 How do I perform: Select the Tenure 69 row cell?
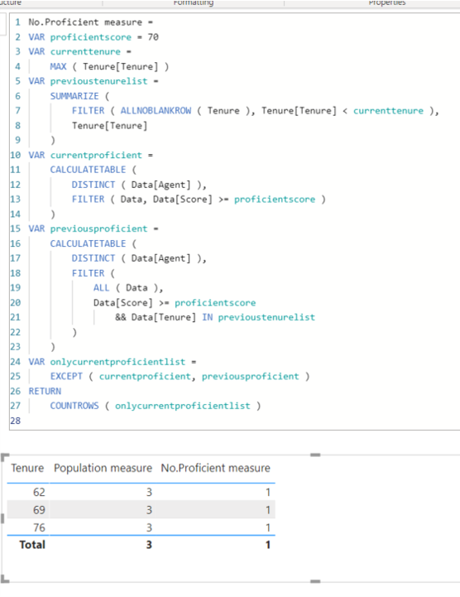click(39, 510)
